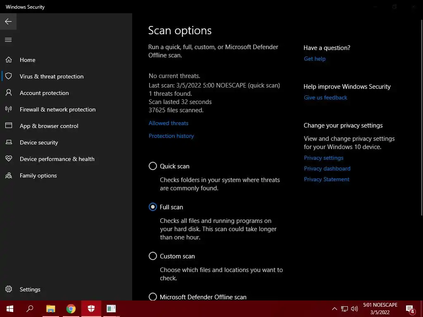Click the App & browser control window icon
423x317 pixels.
click(x=9, y=125)
